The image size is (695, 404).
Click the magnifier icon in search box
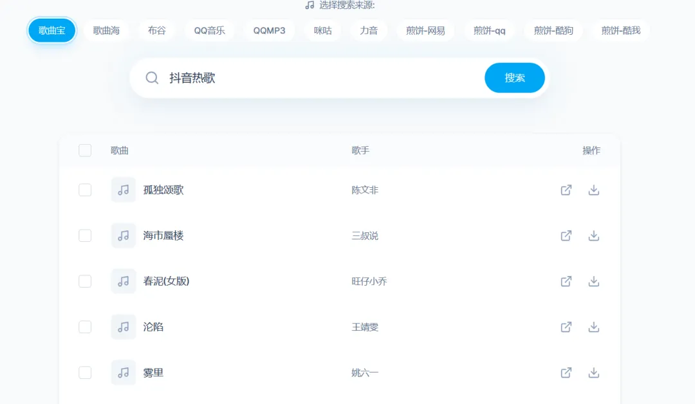click(152, 78)
